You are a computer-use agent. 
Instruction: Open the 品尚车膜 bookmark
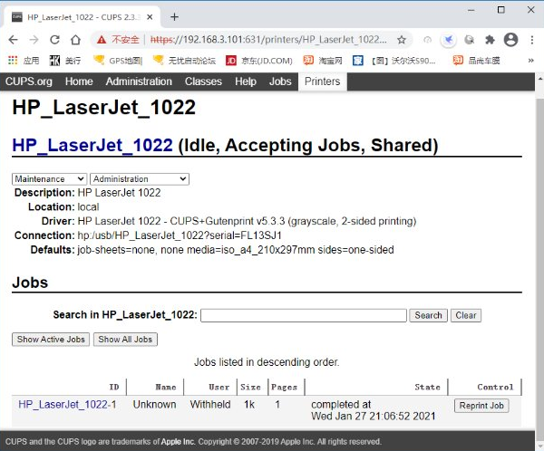(x=476, y=61)
